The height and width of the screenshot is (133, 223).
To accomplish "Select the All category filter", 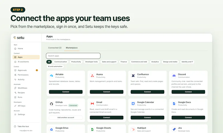I will point(49,62).
